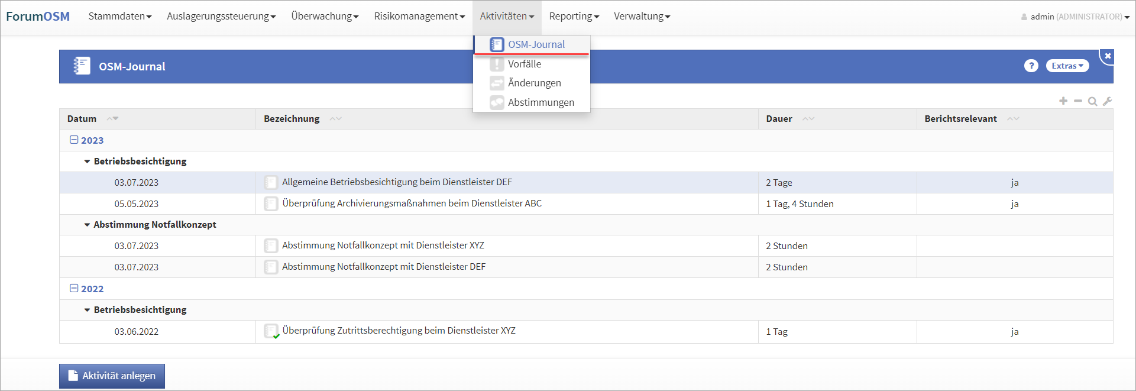Collapse the 2022 year group
Screen dimensions: 1136x391
click(74, 289)
